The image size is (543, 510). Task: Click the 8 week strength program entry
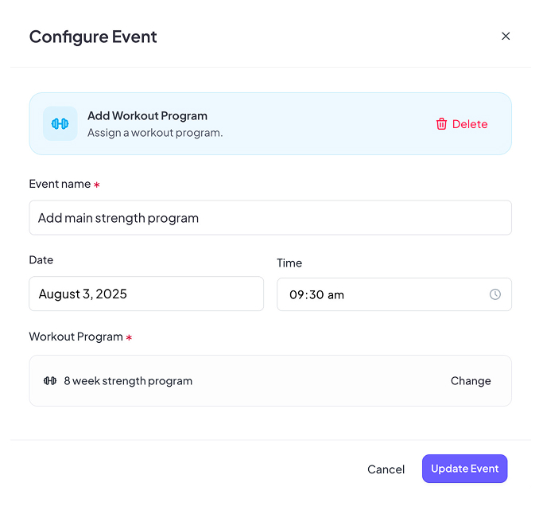(128, 381)
